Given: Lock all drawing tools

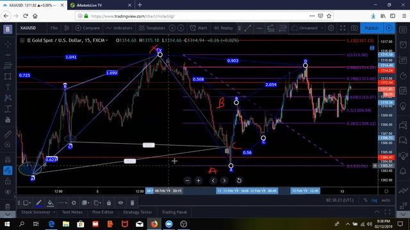Looking at the screenshot, I should pos(8,181).
